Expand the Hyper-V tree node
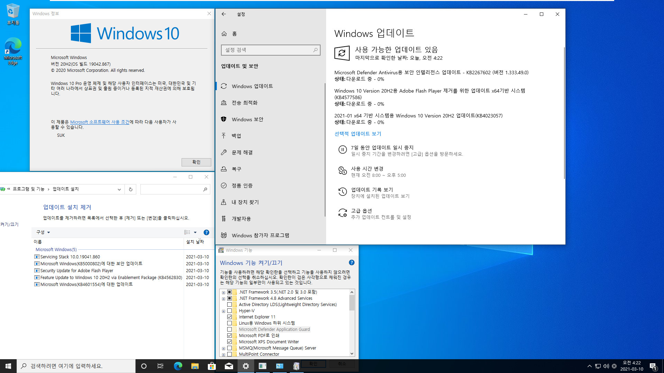 pyautogui.click(x=223, y=311)
